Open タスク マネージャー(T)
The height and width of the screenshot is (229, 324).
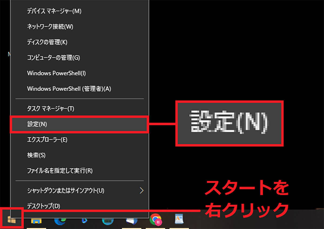50,109
